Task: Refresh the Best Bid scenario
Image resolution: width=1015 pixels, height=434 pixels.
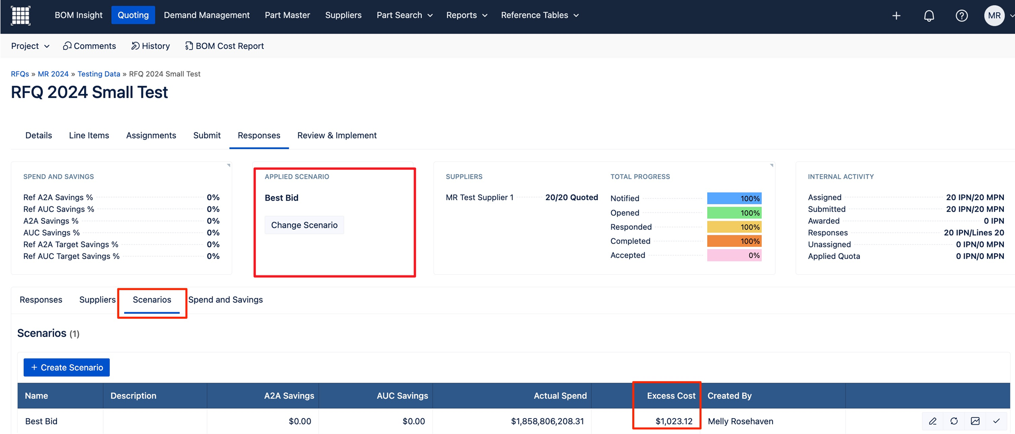Action: 954,421
